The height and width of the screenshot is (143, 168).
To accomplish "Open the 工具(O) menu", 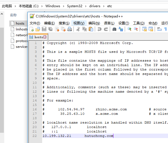I will [x=139, y=23].
